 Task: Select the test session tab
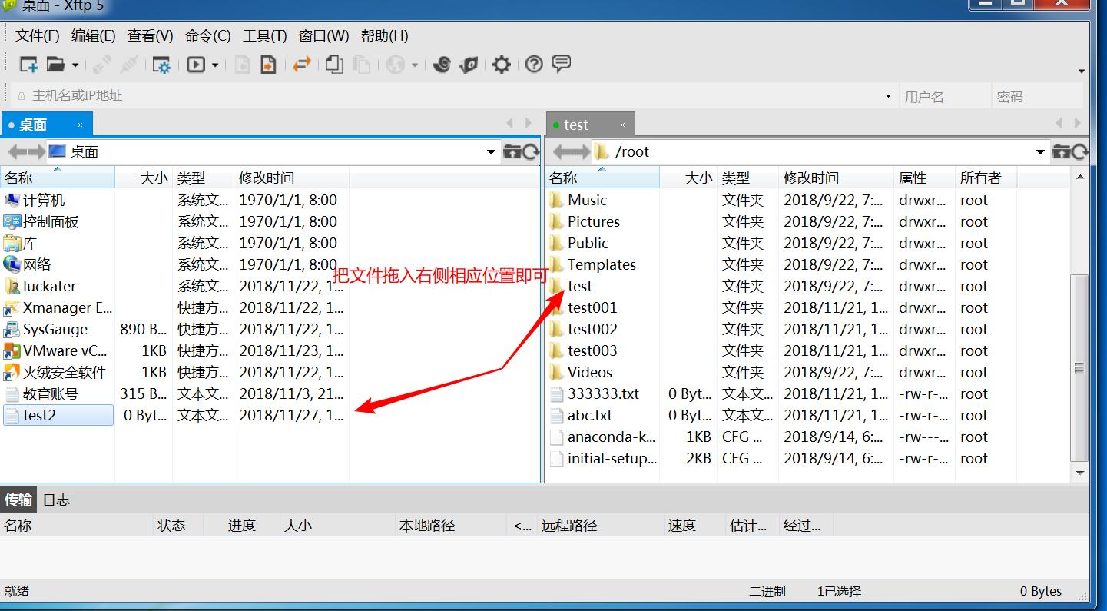point(576,124)
